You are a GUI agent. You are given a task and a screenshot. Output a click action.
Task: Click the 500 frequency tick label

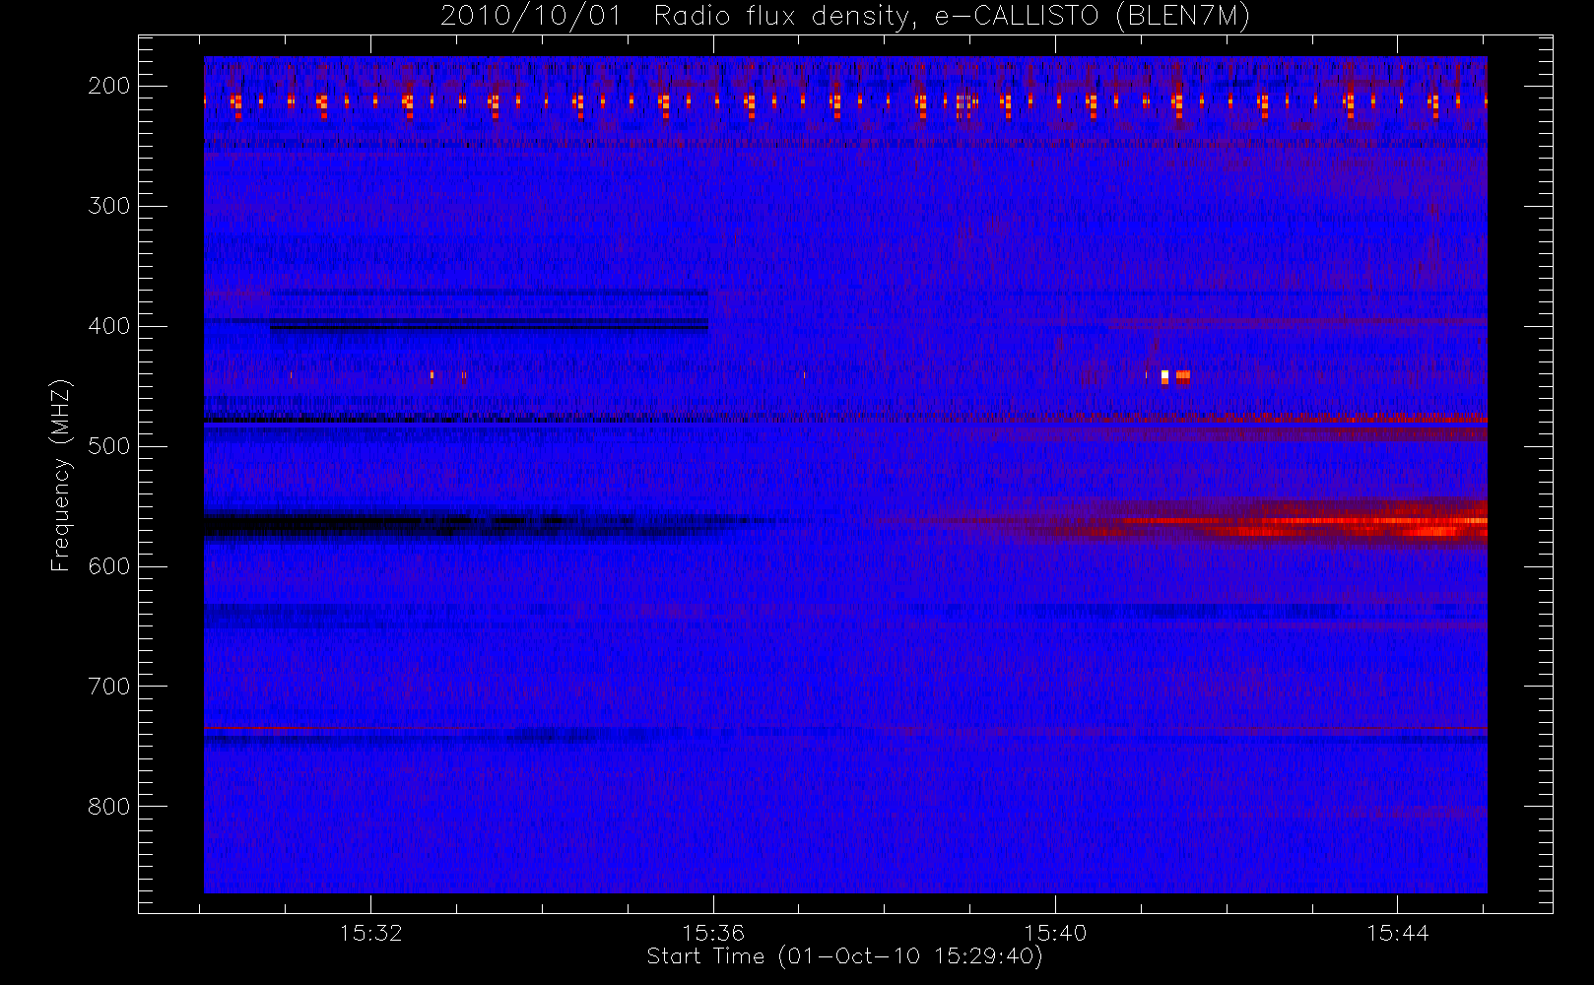109,446
